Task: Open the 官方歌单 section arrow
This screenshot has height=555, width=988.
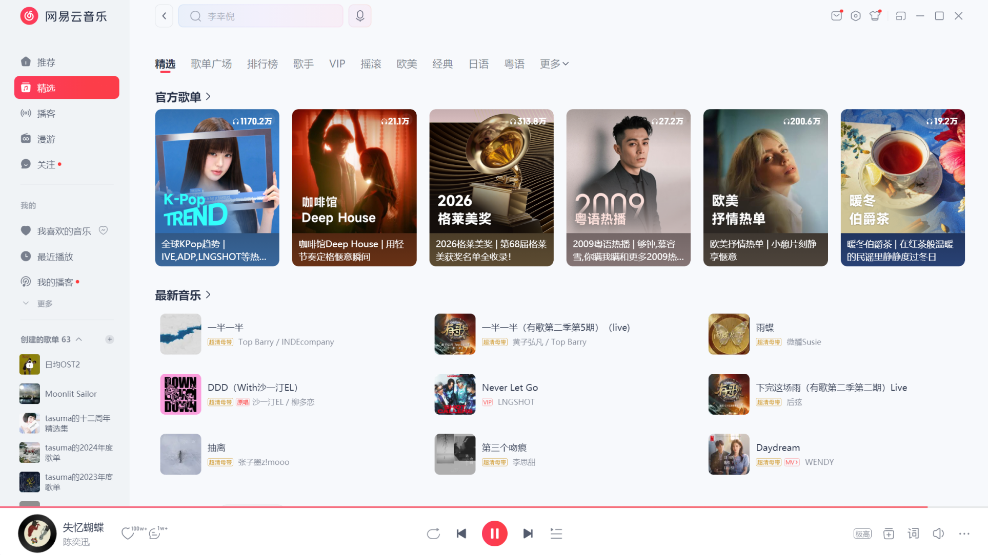Action: (x=208, y=97)
